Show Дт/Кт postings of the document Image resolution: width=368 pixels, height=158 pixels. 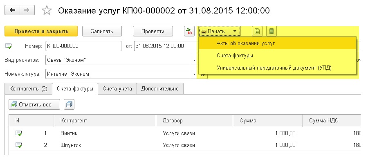[189, 31]
